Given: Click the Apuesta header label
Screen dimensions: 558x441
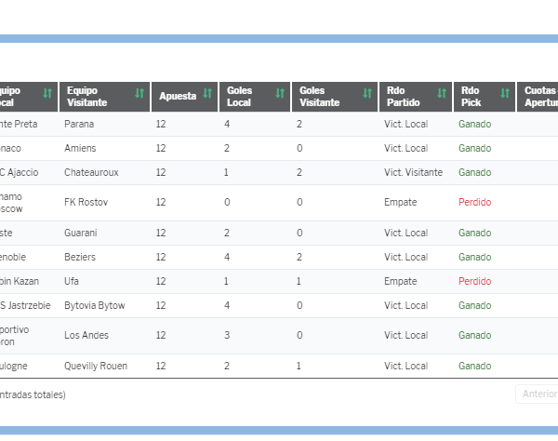Looking at the screenshot, I should click(178, 96).
